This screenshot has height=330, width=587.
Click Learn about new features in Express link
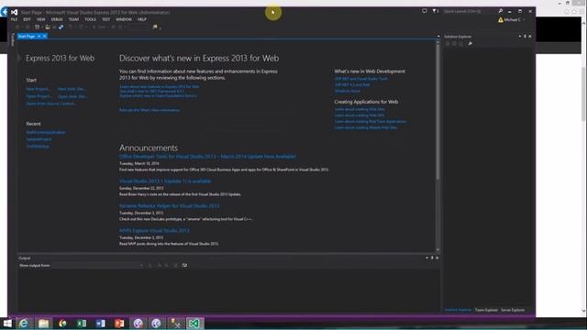click(x=160, y=86)
